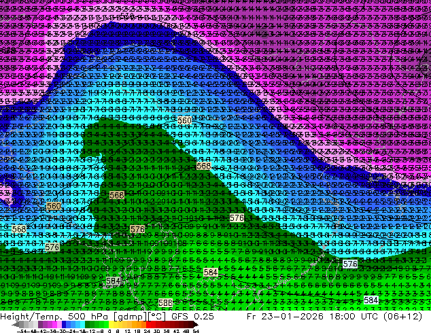This screenshot has height=333, width=431.
Task: Select the yellow swatch on the temperature scale
Action: click(x=111, y=325)
